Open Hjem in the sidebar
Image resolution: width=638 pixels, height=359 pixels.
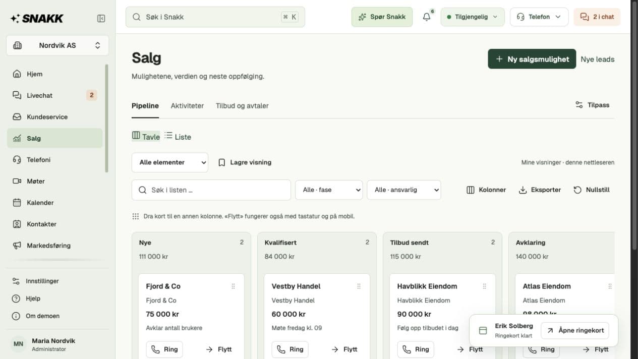point(54,74)
